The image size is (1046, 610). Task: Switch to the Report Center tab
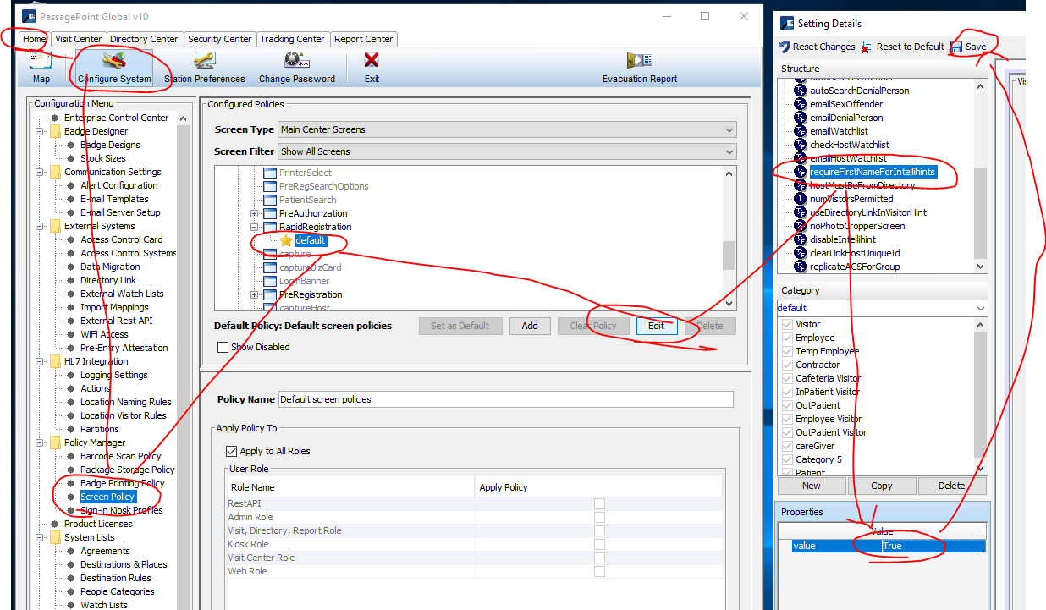click(x=363, y=39)
